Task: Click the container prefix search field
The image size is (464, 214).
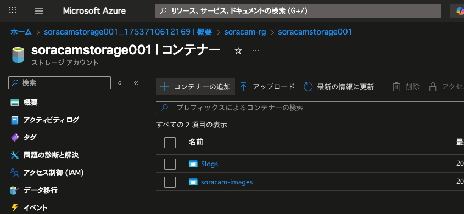Action: point(310,108)
